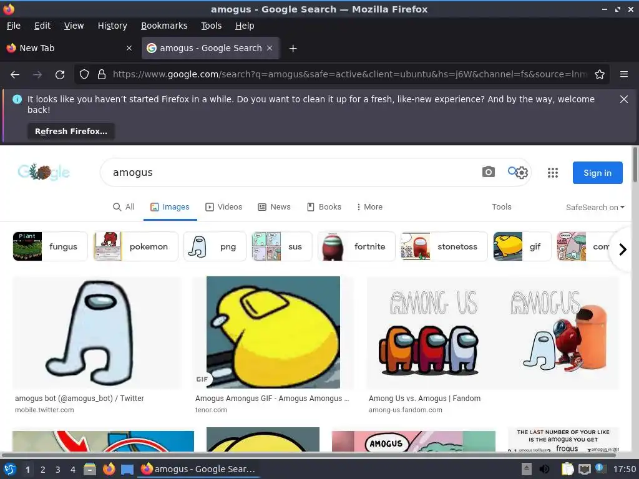Bookmark this page with the star
This screenshot has width=639, height=479.
coord(600,75)
